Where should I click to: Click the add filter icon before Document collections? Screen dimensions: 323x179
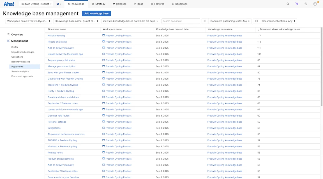pos(257,21)
